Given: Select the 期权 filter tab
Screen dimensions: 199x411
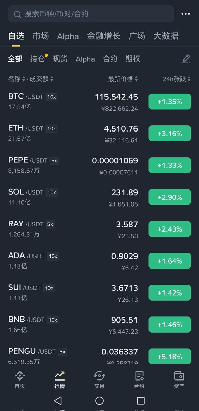Looking at the screenshot, I should pyautogui.click(x=133, y=59).
